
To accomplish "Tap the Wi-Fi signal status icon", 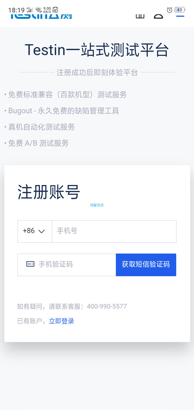I will coord(39,10).
